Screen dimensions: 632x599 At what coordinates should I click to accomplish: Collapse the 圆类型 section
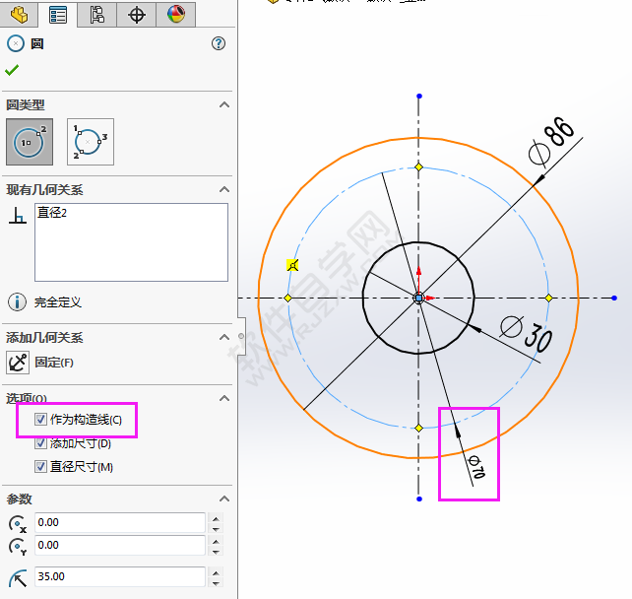tap(224, 104)
